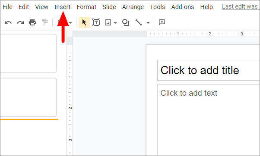The image size is (260, 156).
Task: Select the upper slide thumbnail in filmstrip
Action: click(29, 53)
